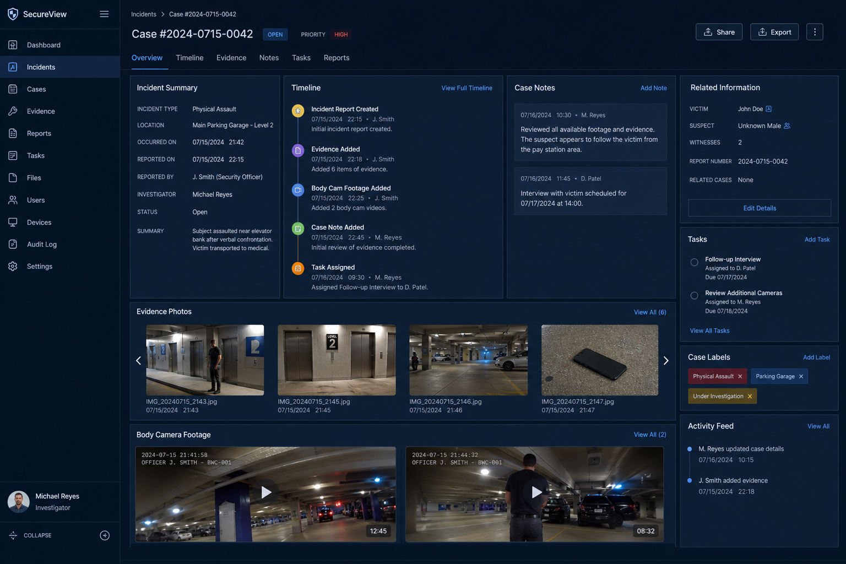
Task: Collapse the sidebar navigation
Action: tap(31, 535)
